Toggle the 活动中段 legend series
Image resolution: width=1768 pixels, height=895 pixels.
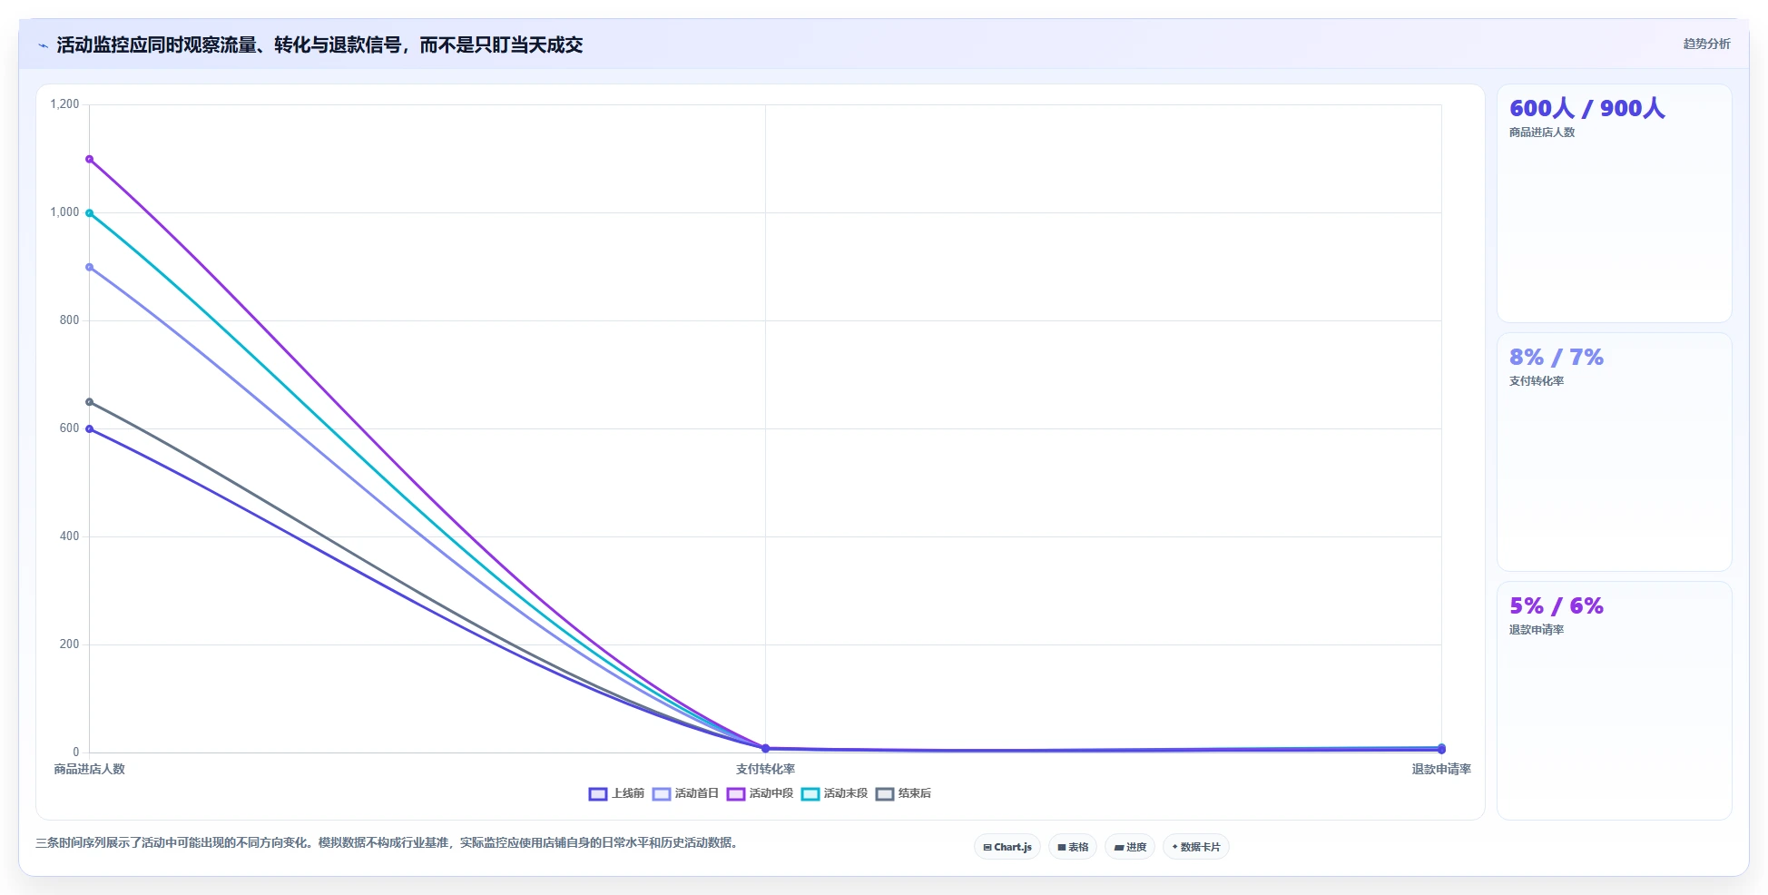pyautogui.click(x=760, y=793)
